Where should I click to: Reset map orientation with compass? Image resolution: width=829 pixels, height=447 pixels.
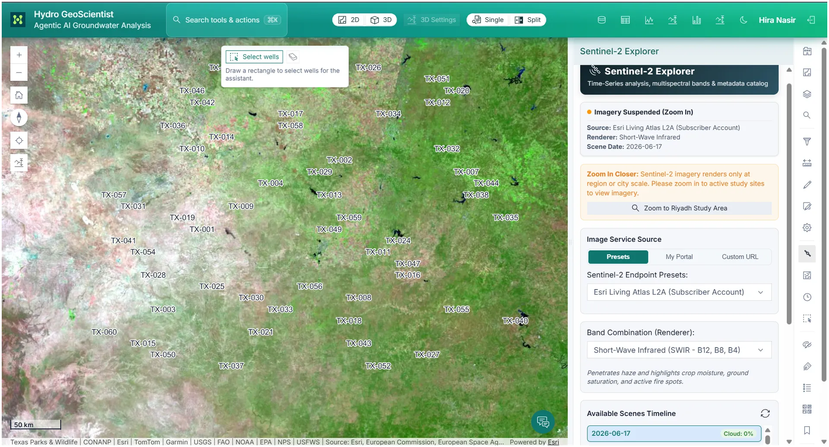coord(19,117)
